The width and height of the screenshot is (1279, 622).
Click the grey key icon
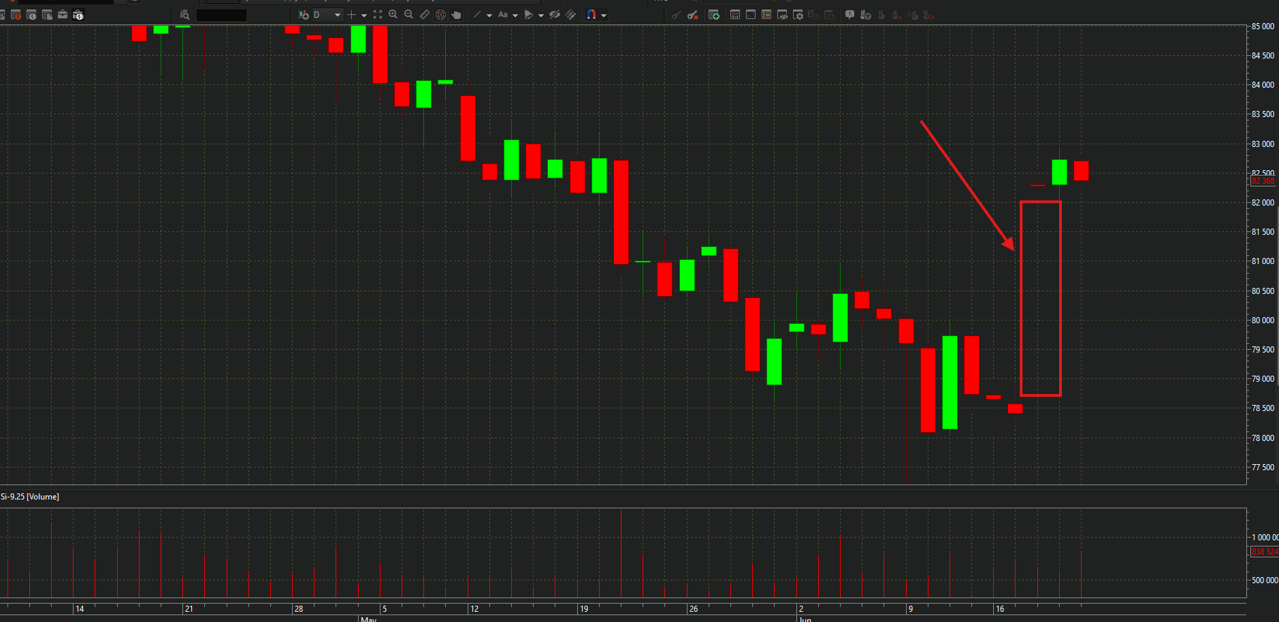click(x=676, y=15)
